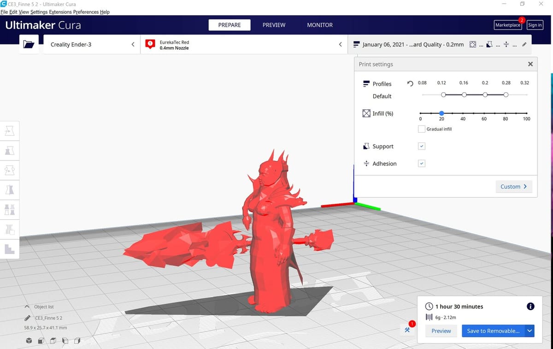Switch to the MONITOR stage tab
Screen dimensions: 553x349
tap(320, 25)
